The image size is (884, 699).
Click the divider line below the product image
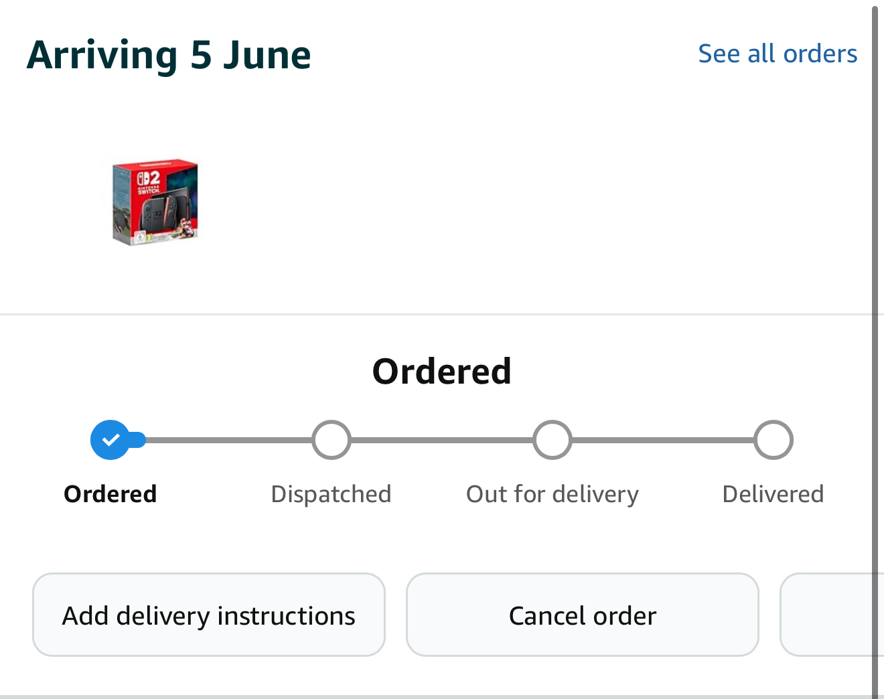click(x=435, y=313)
